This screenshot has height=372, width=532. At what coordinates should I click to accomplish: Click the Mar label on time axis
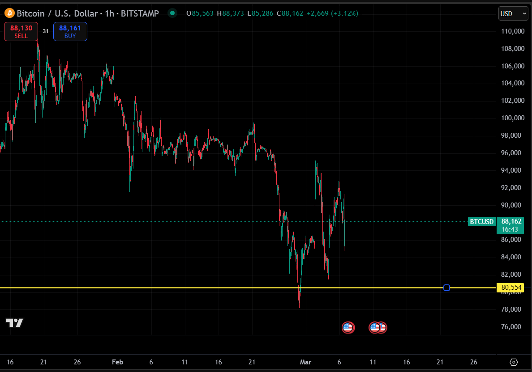click(305, 362)
